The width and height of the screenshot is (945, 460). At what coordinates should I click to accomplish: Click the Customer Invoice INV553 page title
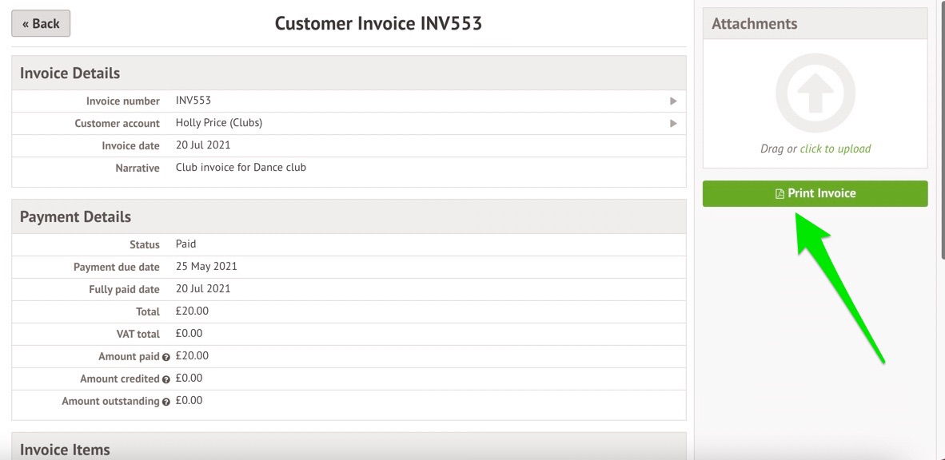pos(378,24)
